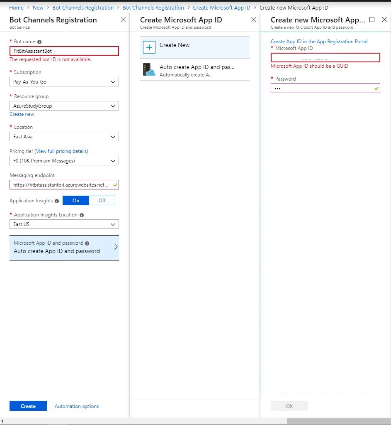Open the second Bot Channels Registration breadcrumb
This screenshot has height=425, width=391.
point(153,7)
